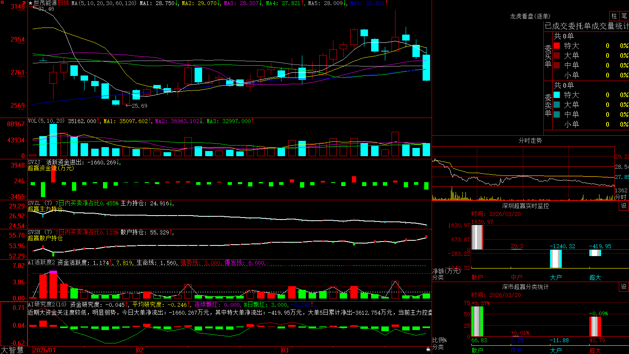Click the 大智慧 logo in the bottom corner

point(12,350)
